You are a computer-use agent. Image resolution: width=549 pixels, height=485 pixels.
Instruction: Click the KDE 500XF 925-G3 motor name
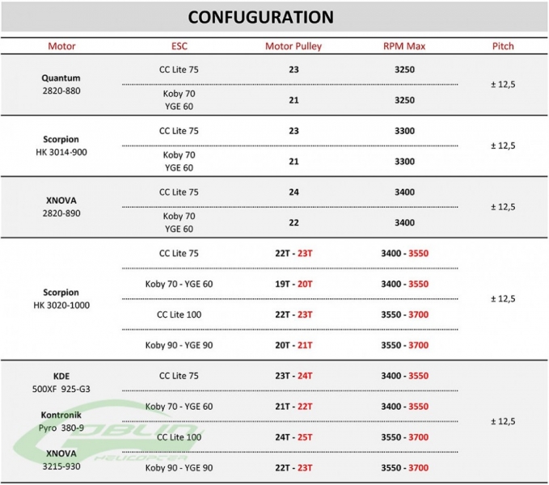61,382
